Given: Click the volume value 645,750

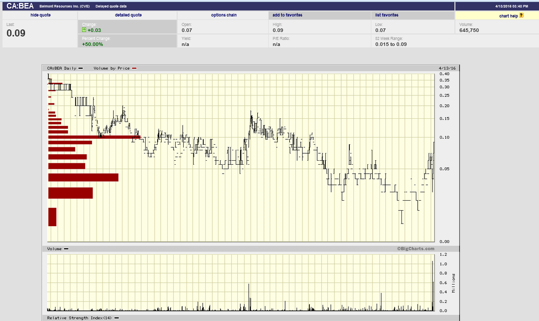Looking at the screenshot, I should [x=469, y=30].
